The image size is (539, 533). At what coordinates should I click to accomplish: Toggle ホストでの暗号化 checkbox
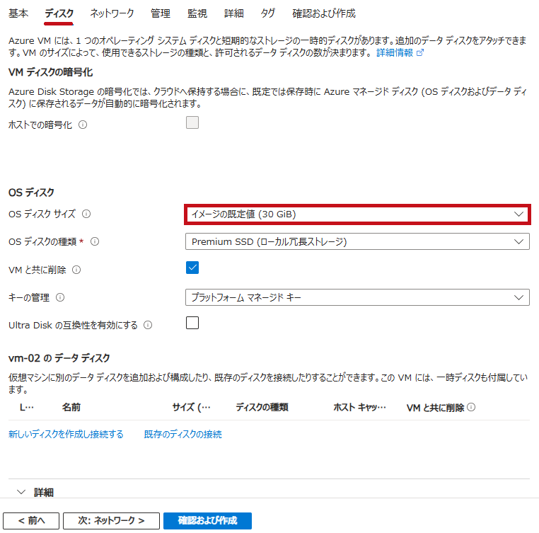192,122
